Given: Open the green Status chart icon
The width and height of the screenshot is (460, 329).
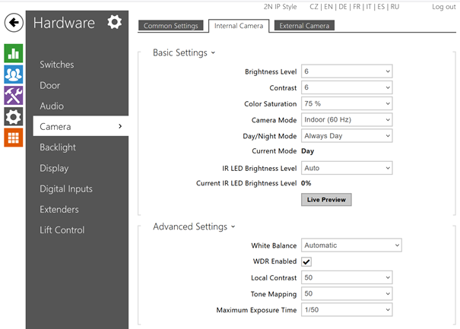Looking at the screenshot, I should pos(13,52).
